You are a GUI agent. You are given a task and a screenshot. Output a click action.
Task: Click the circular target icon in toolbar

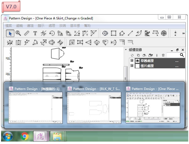click(x=164, y=33)
